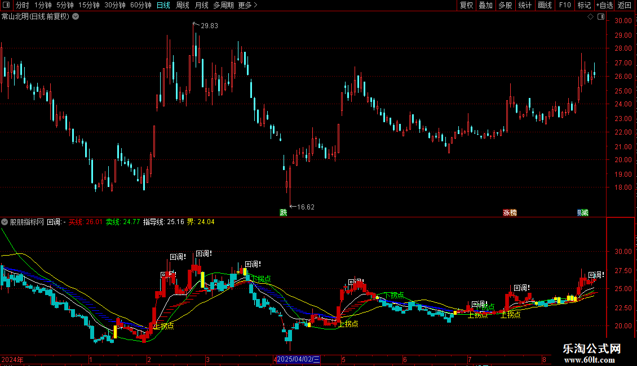This screenshot has height=366, width=637.
Task: Click the 股朋指标网 indicator name
Action: [27, 222]
